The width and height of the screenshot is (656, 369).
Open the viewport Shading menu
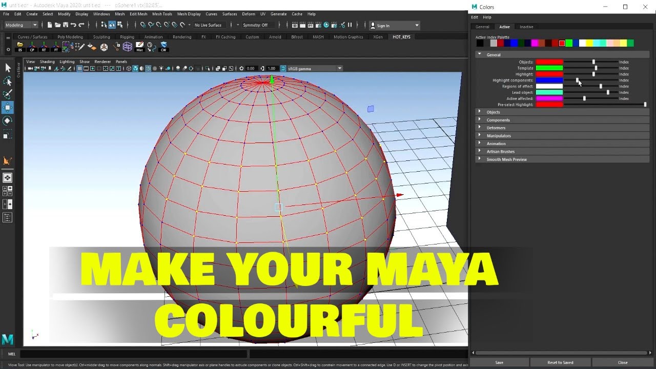tap(47, 61)
